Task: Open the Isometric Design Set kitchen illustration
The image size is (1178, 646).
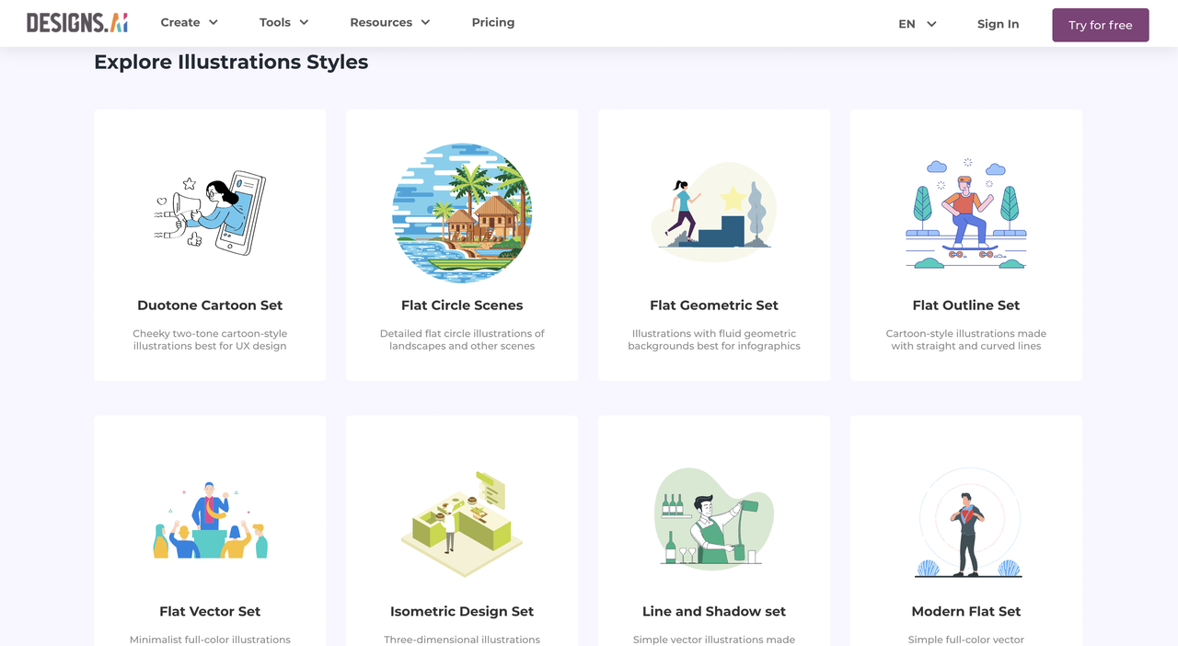Action: 462,523
